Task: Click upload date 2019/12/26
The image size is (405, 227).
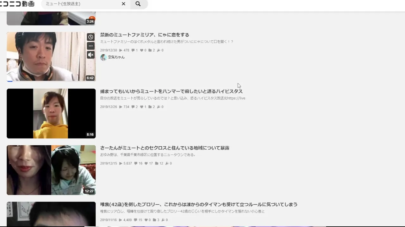Action: point(109,107)
